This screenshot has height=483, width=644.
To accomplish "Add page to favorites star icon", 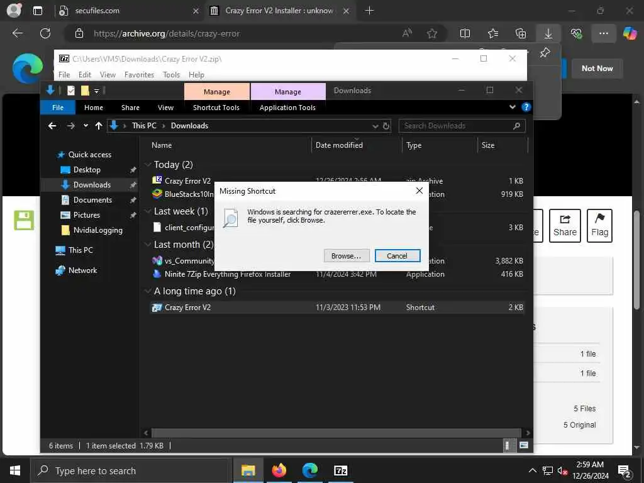I will 431,33.
